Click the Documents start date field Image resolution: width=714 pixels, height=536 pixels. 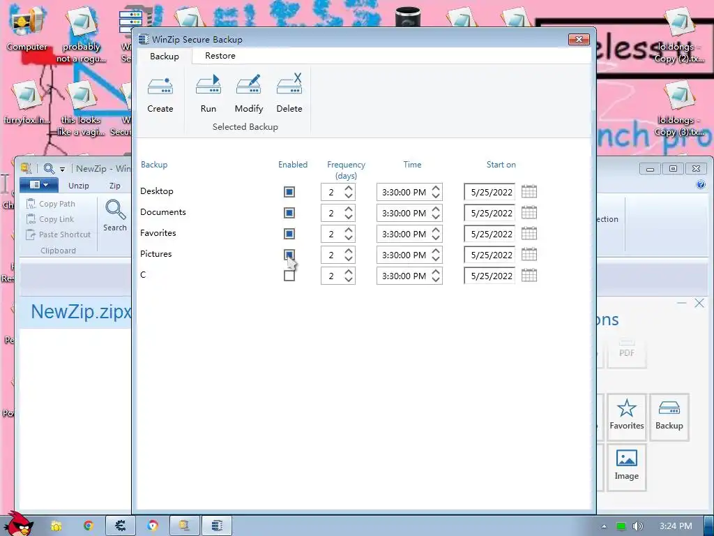point(489,213)
